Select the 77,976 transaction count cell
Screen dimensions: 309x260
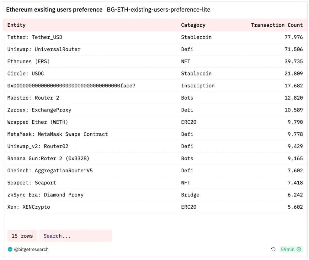(294, 37)
